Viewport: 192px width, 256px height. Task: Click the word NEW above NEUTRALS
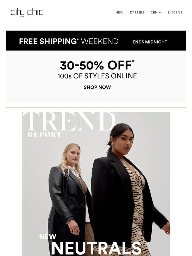pyautogui.click(x=48, y=237)
